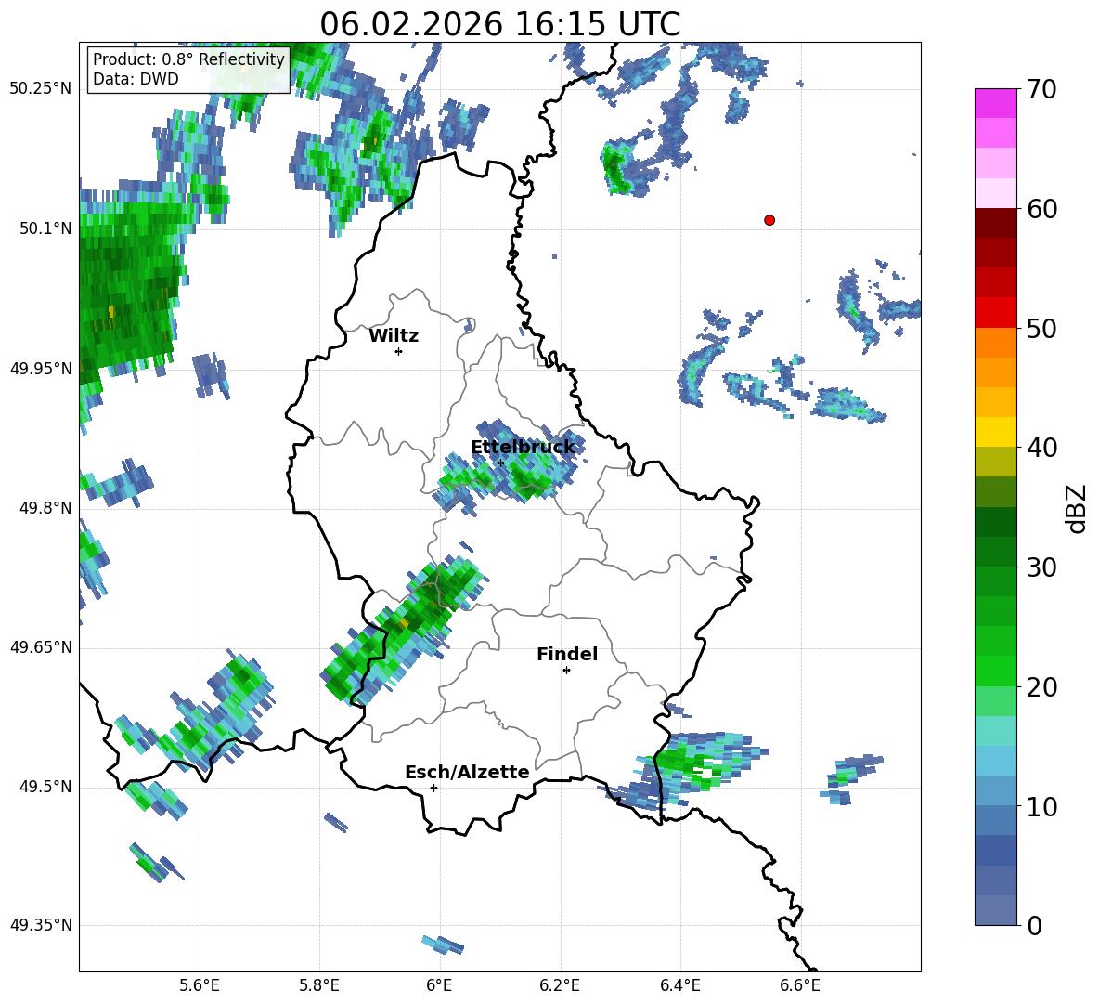
Task: Click the Findel location label
Action: tap(567, 654)
